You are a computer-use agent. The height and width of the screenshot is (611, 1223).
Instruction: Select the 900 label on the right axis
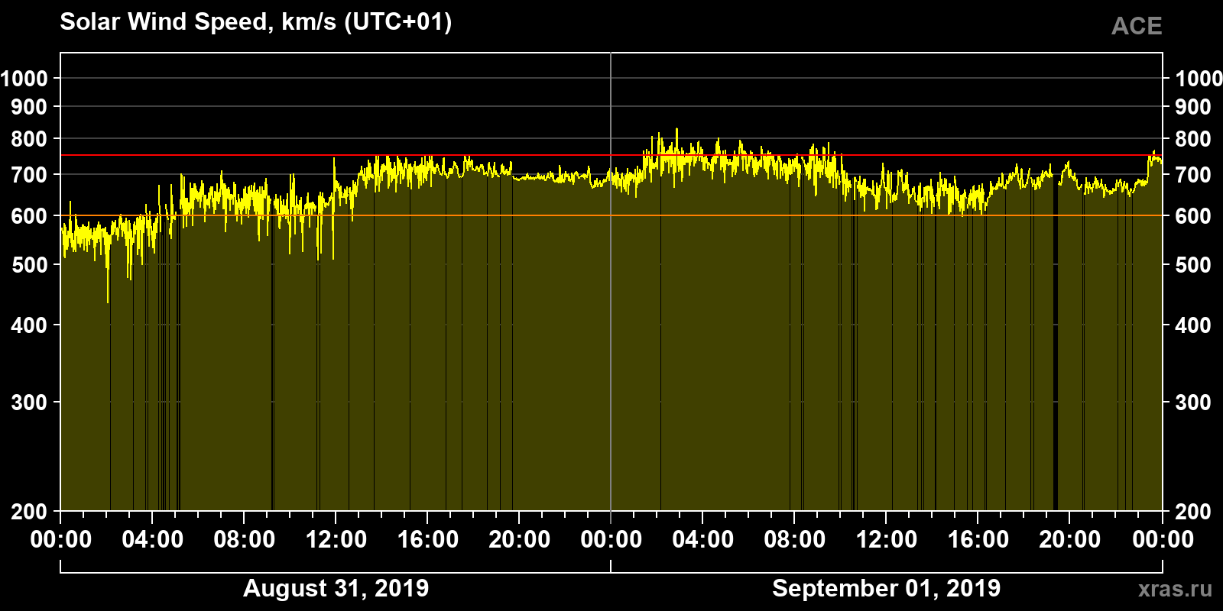tap(1193, 107)
